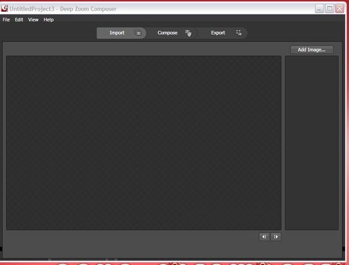
Task: Switch to the Compose workspace tab
Action: click(x=172, y=33)
